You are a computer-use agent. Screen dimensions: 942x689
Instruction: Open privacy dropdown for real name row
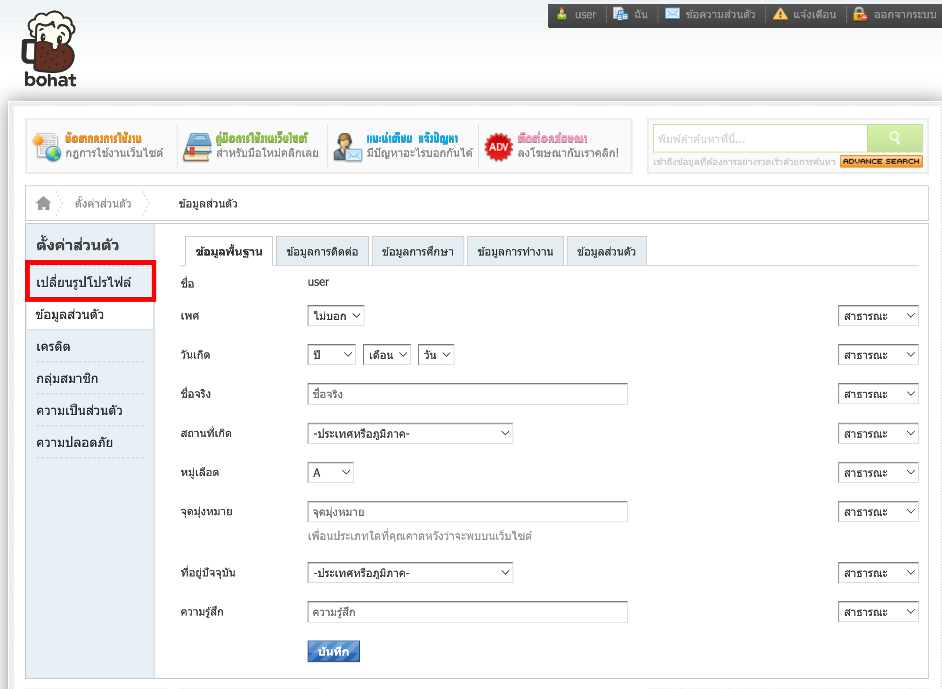[x=878, y=394]
